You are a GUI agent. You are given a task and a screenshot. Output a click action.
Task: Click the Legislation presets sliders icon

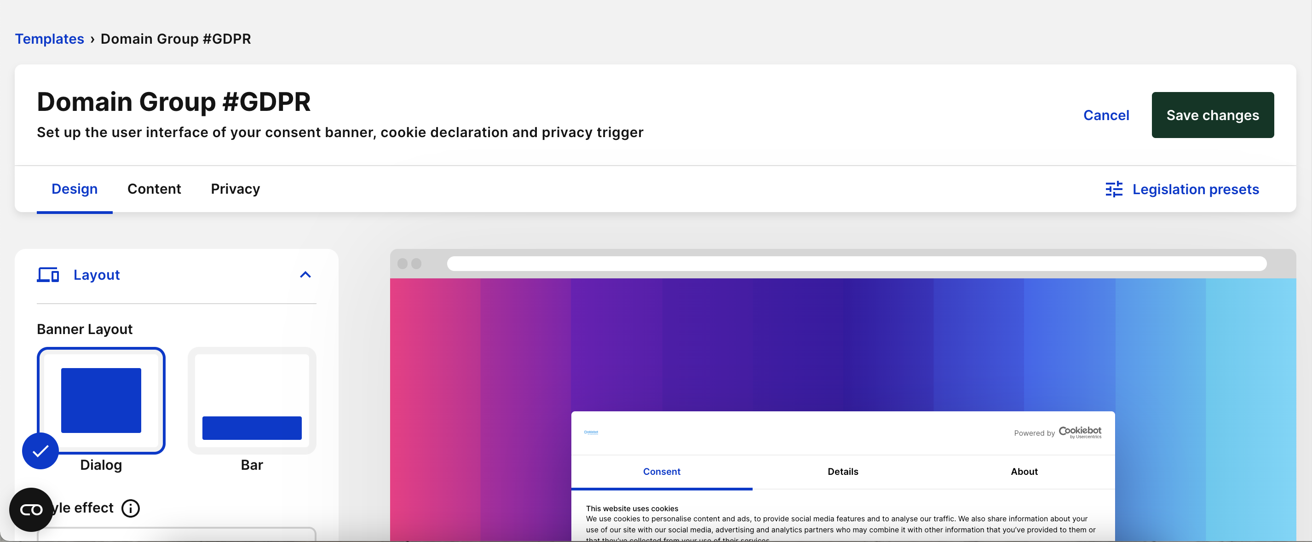point(1114,189)
